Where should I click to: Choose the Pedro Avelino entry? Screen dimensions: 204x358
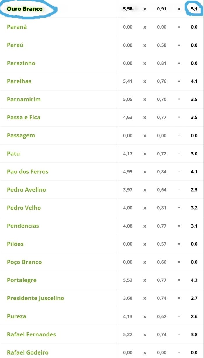26,189
